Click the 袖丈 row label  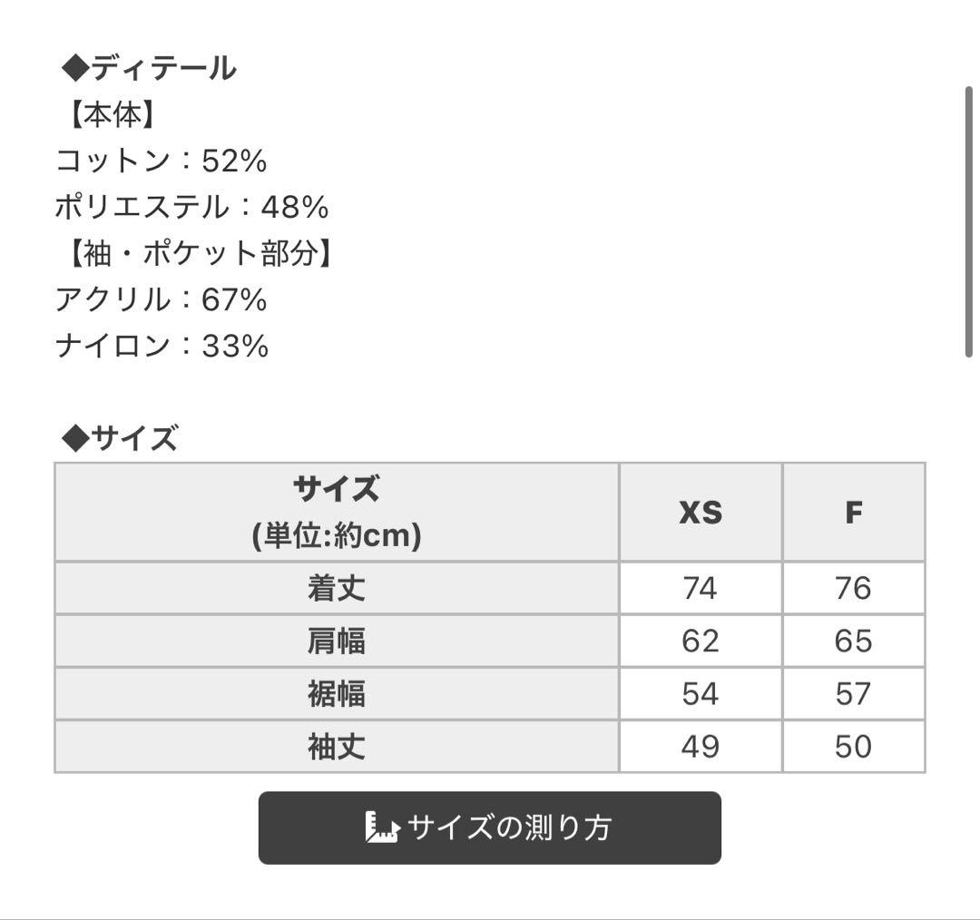point(336,748)
